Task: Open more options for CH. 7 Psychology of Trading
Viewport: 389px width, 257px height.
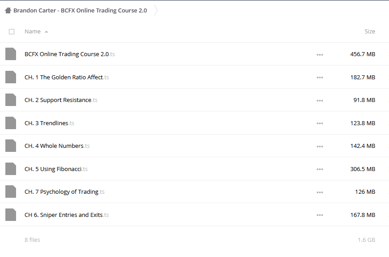Action: point(320,192)
